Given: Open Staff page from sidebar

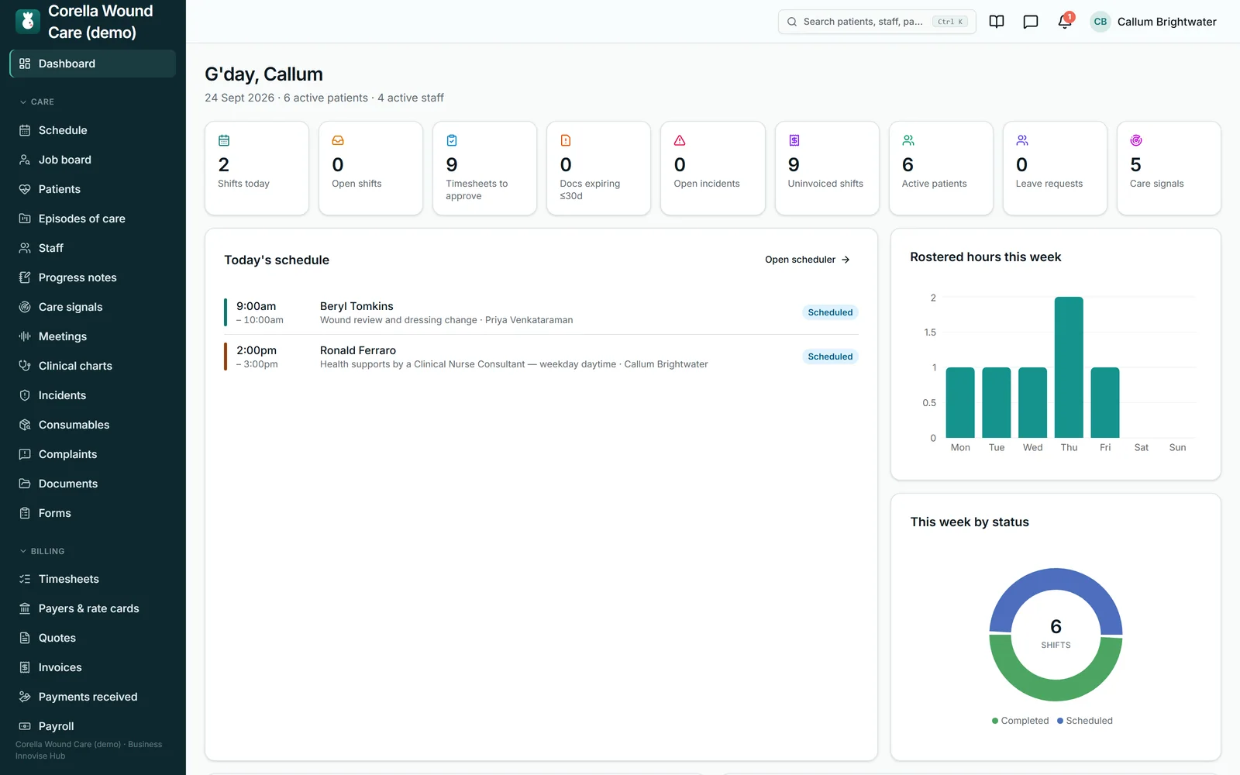Looking at the screenshot, I should tap(93, 248).
